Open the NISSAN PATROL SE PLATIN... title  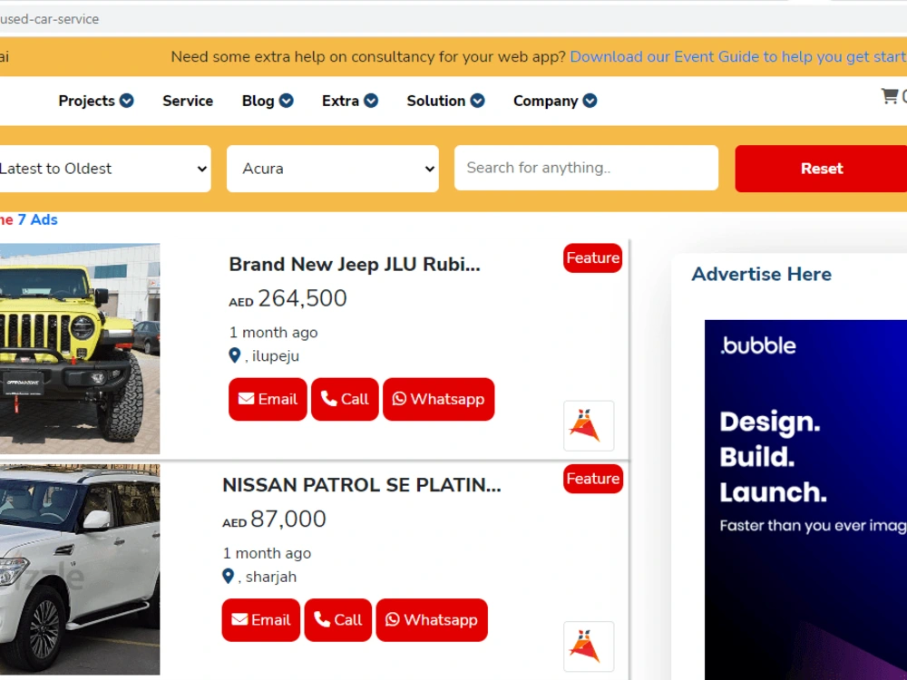pyautogui.click(x=362, y=484)
